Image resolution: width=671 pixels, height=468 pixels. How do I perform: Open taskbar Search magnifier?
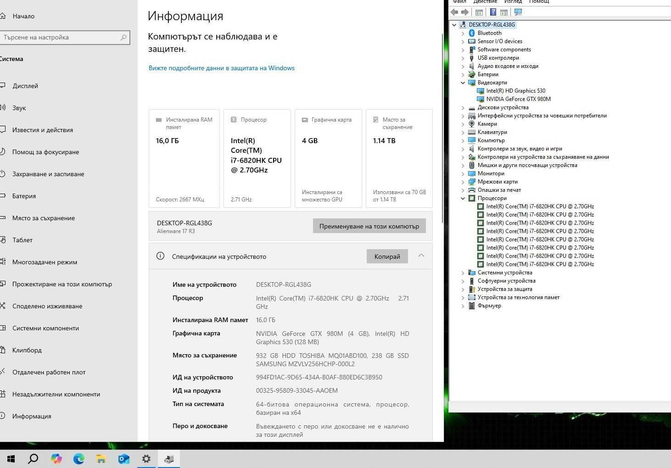33,458
